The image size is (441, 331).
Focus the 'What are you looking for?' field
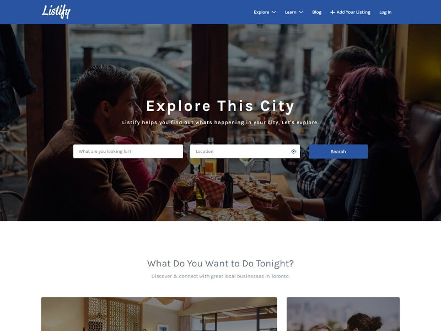pyautogui.click(x=128, y=151)
